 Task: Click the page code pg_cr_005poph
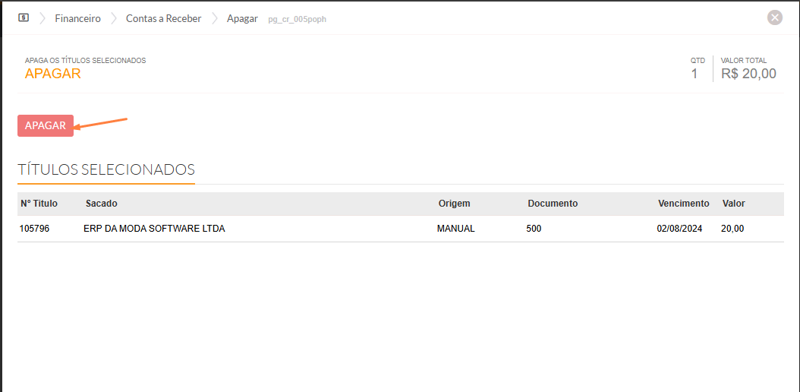click(297, 19)
